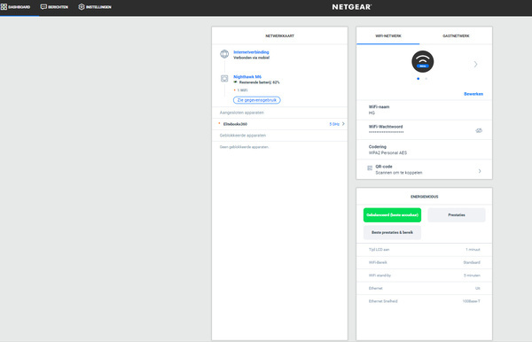Open the Internetverbinding link

251,52
